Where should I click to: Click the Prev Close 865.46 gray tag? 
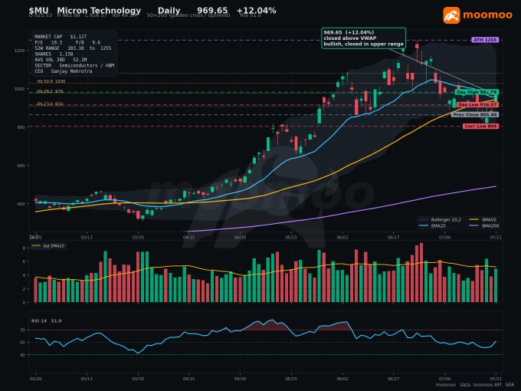tap(475, 115)
